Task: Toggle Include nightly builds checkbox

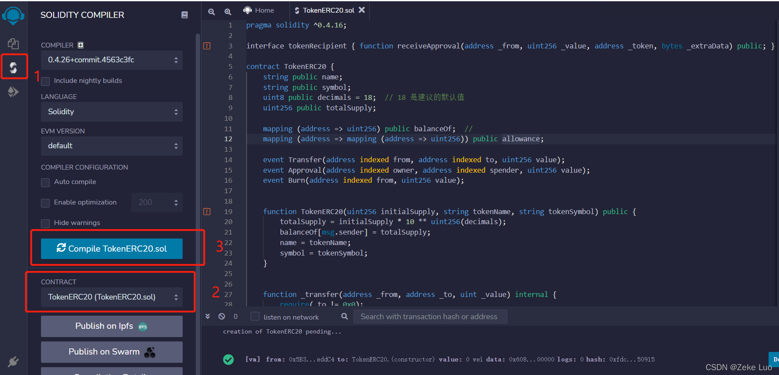Action: click(45, 81)
